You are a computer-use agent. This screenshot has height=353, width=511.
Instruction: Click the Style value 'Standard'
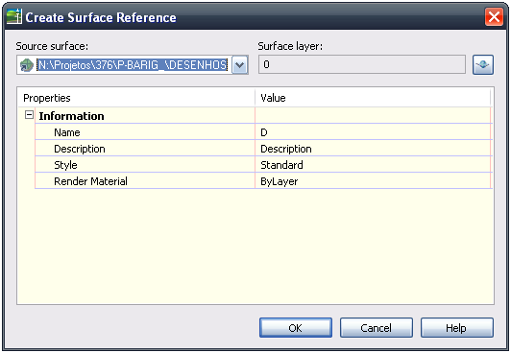281,165
